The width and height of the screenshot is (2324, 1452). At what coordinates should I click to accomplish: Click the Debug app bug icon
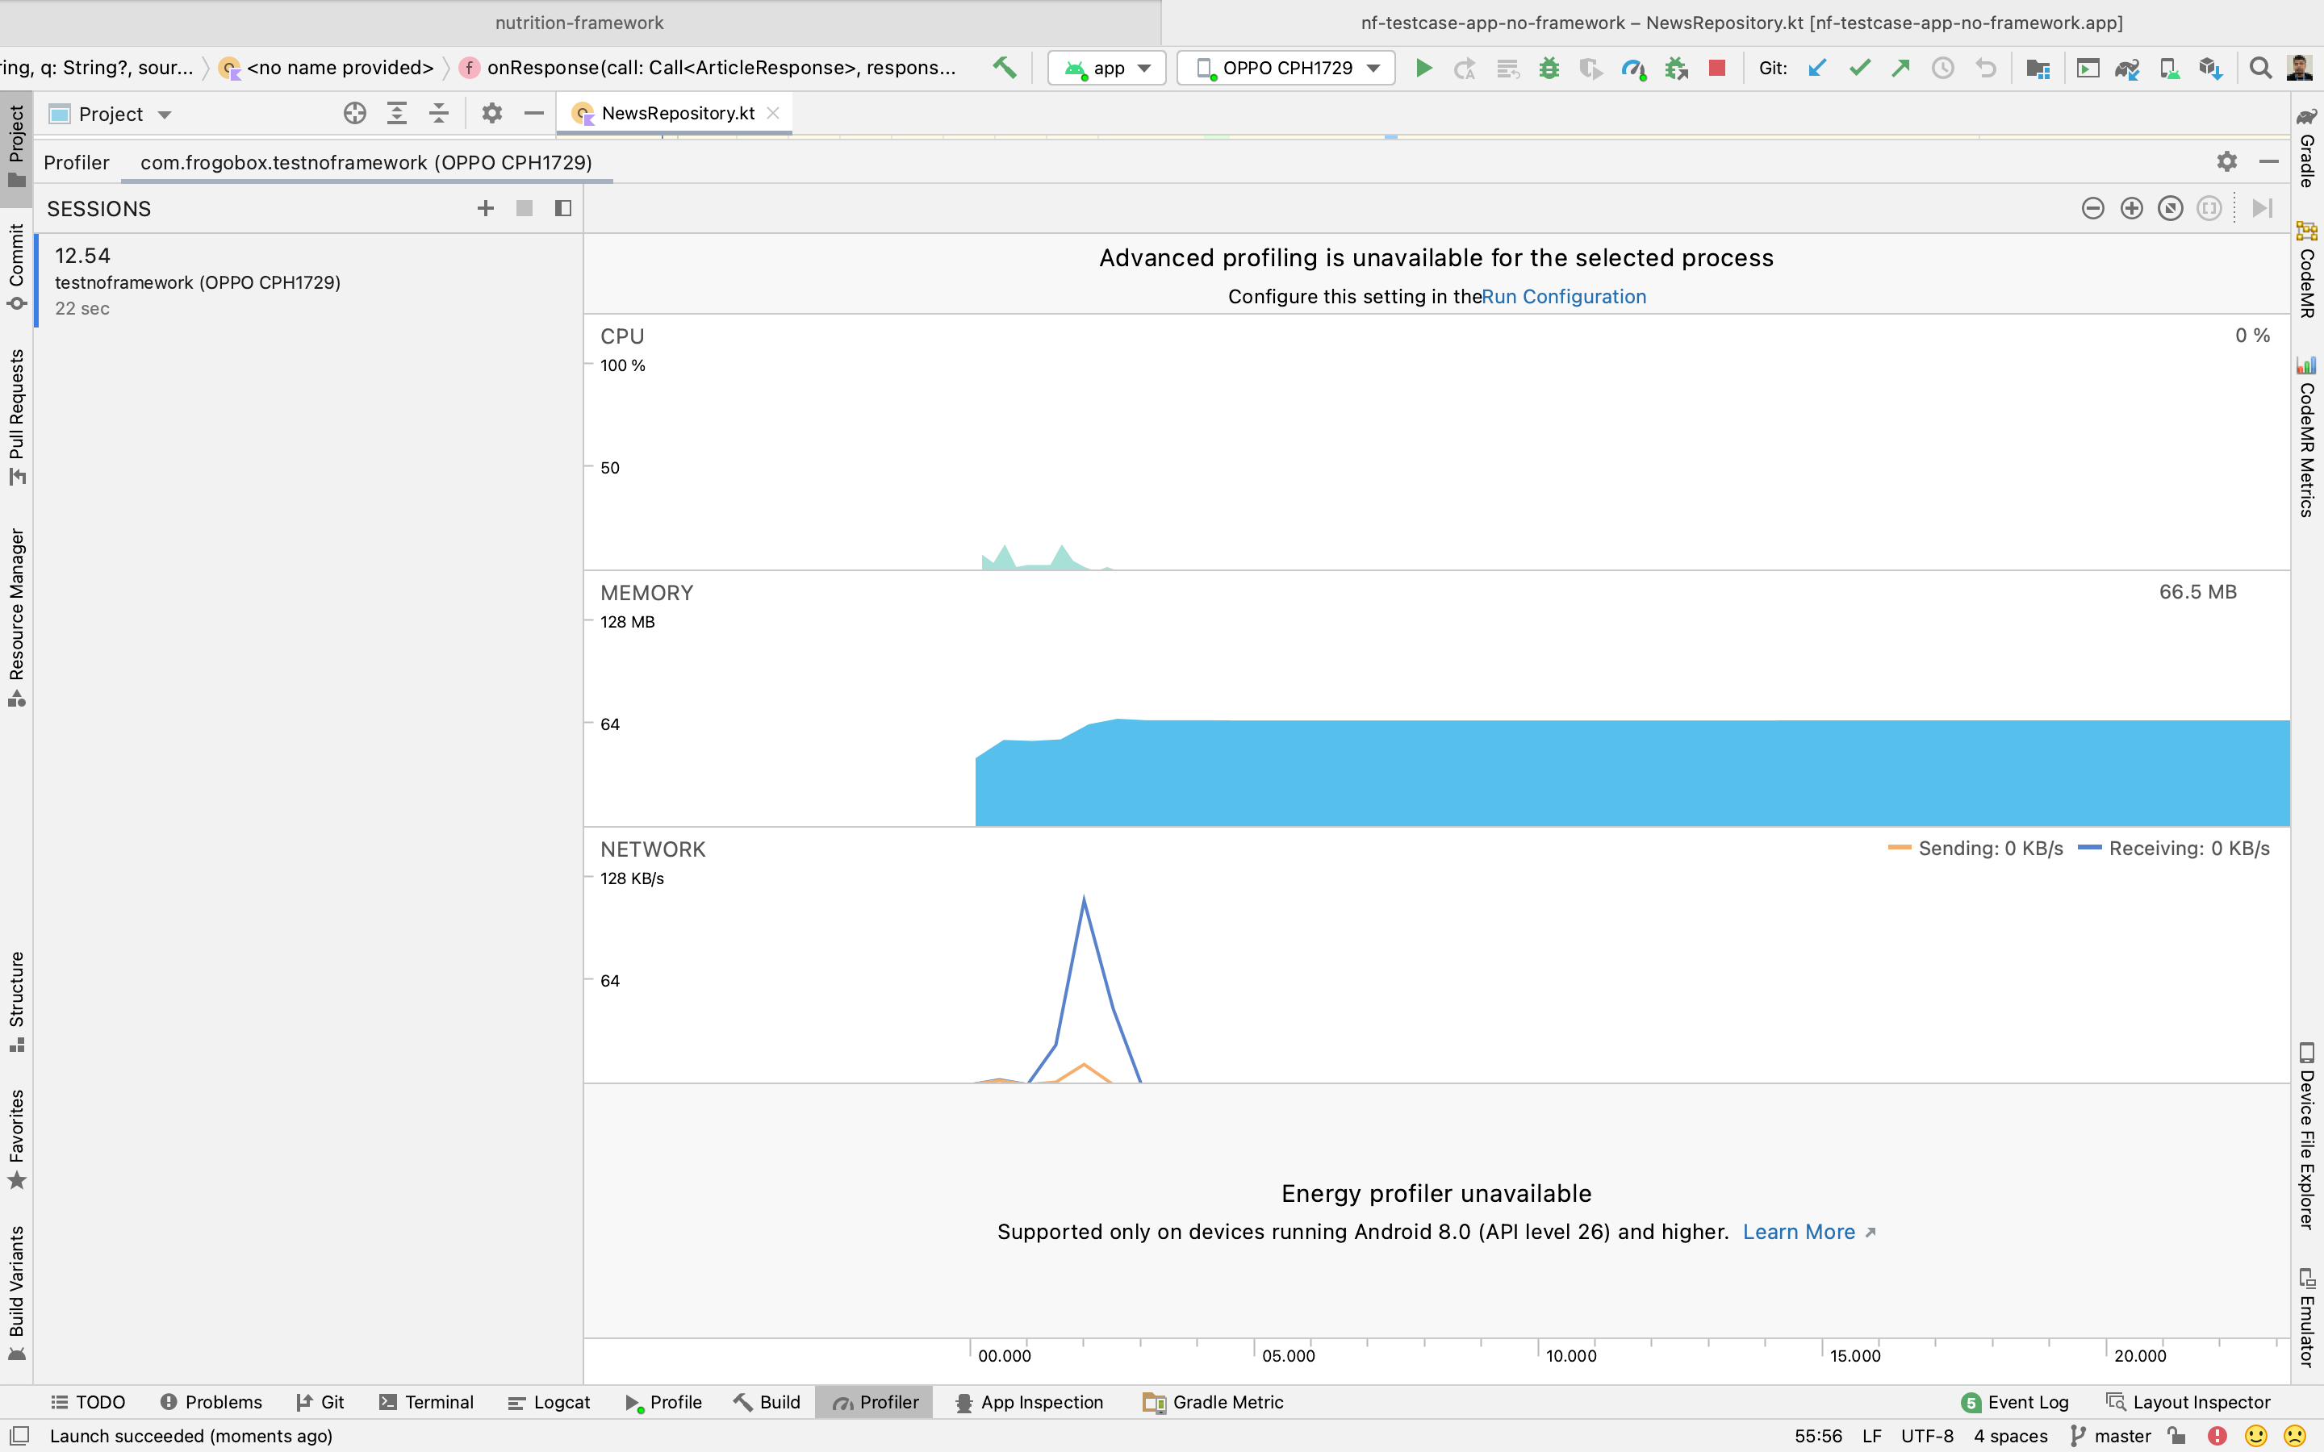pos(1548,69)
